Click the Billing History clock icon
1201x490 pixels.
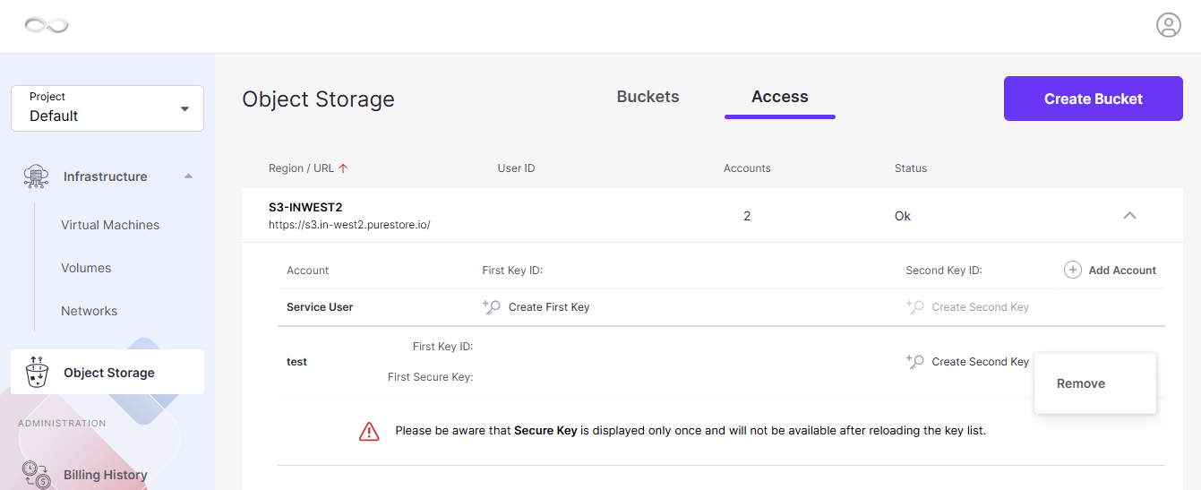pos(37,475)
